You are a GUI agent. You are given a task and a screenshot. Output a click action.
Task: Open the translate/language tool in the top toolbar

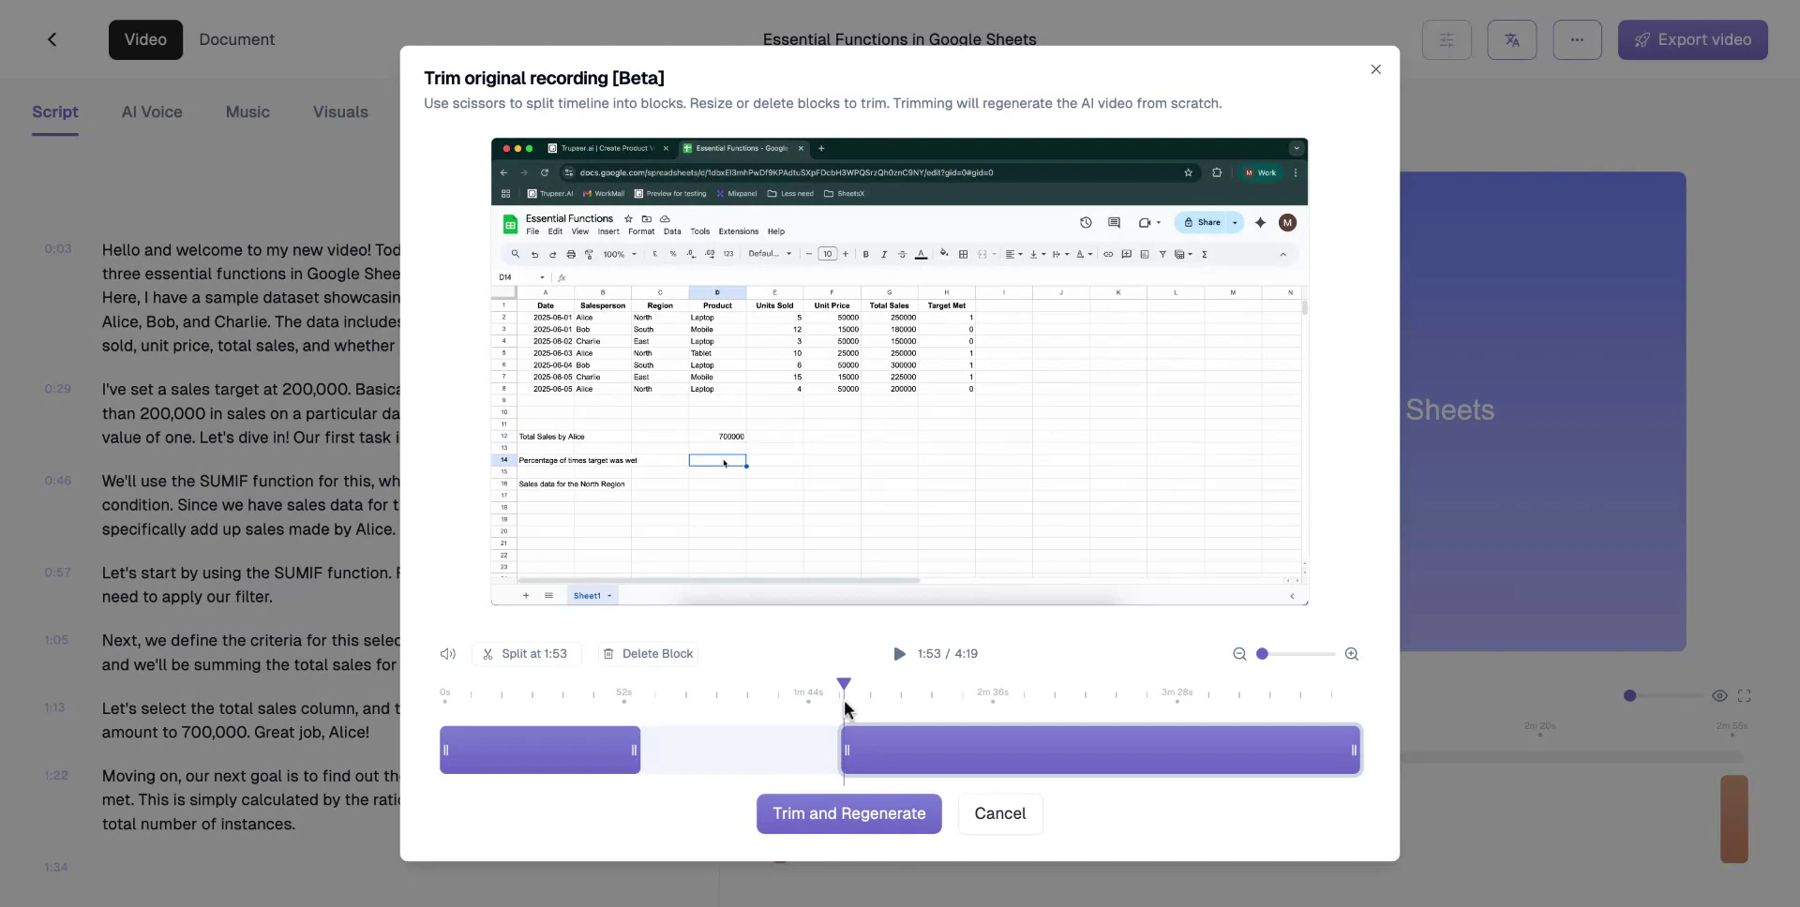pos(1512,39)
